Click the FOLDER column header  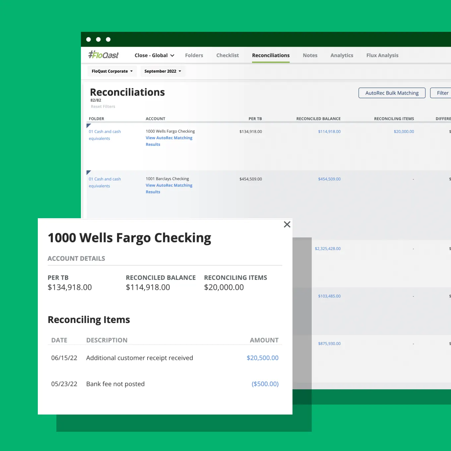97,119
